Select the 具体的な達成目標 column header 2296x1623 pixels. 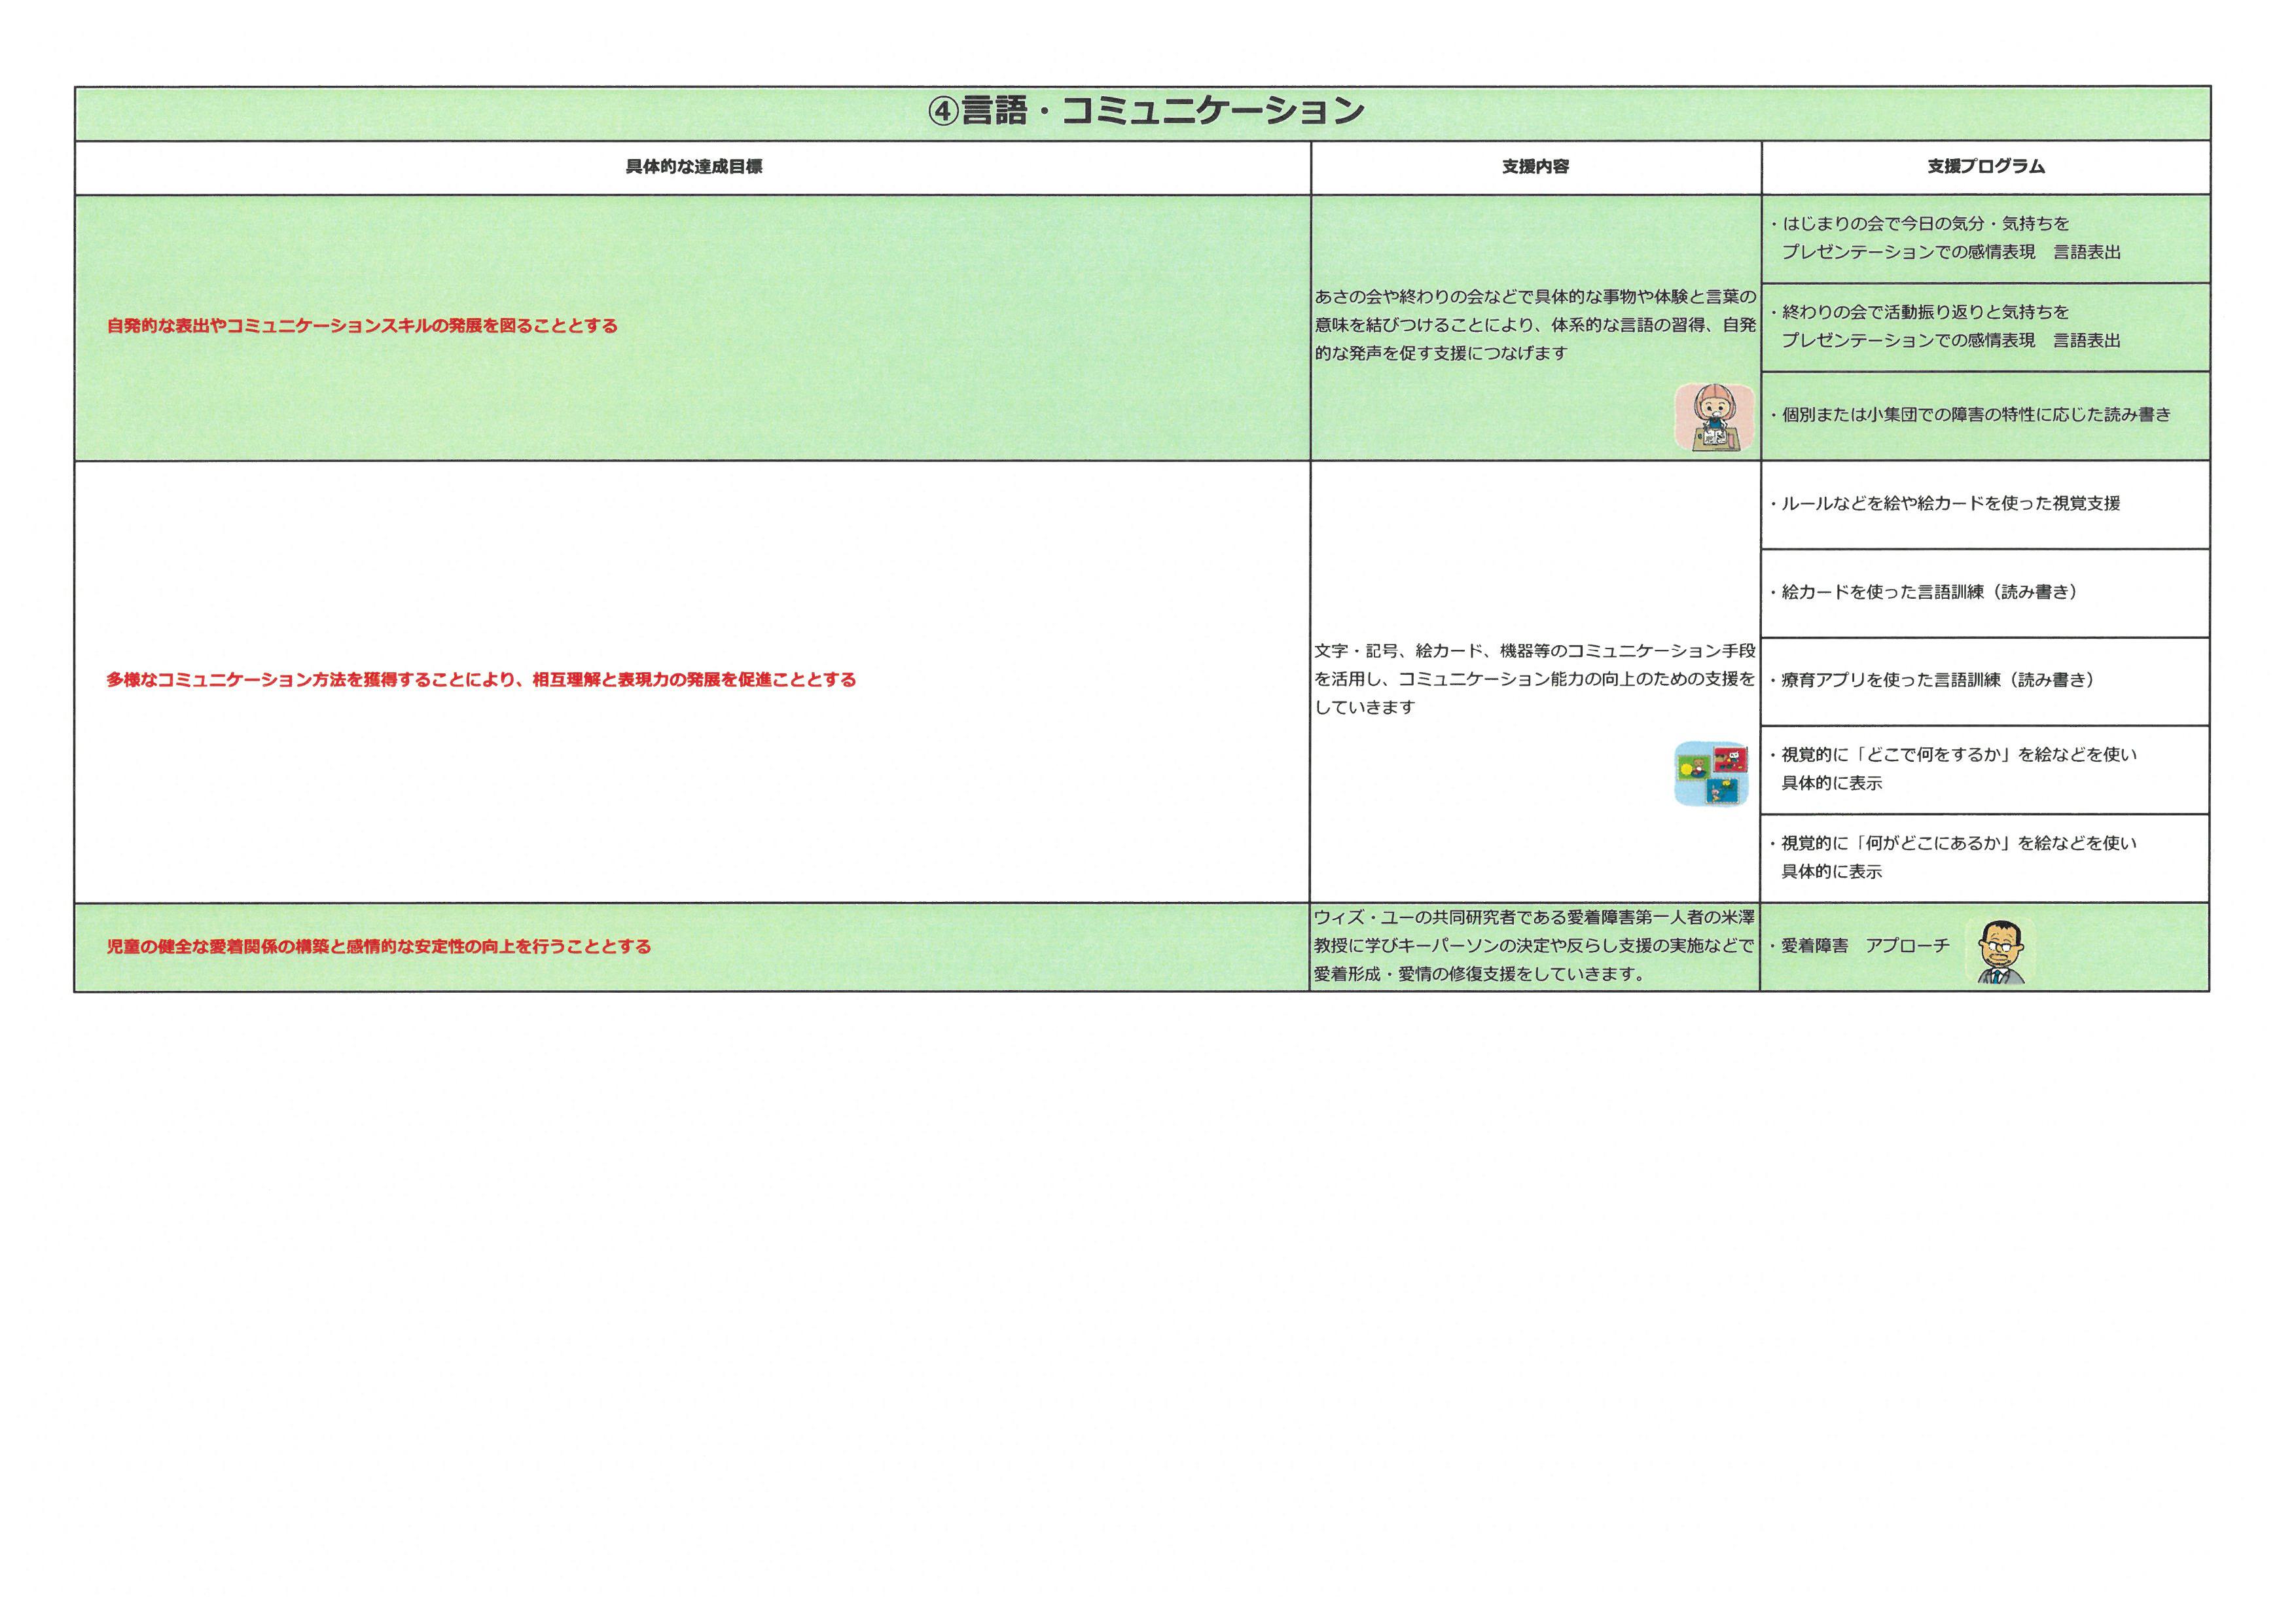(x=693, y=167)
